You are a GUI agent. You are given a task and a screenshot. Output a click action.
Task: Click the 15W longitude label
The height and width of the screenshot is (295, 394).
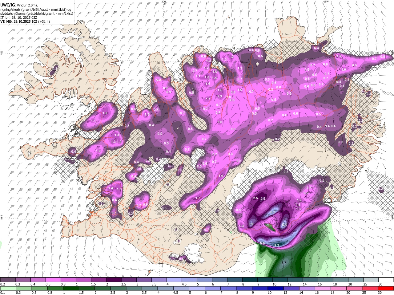coord(326,2)
